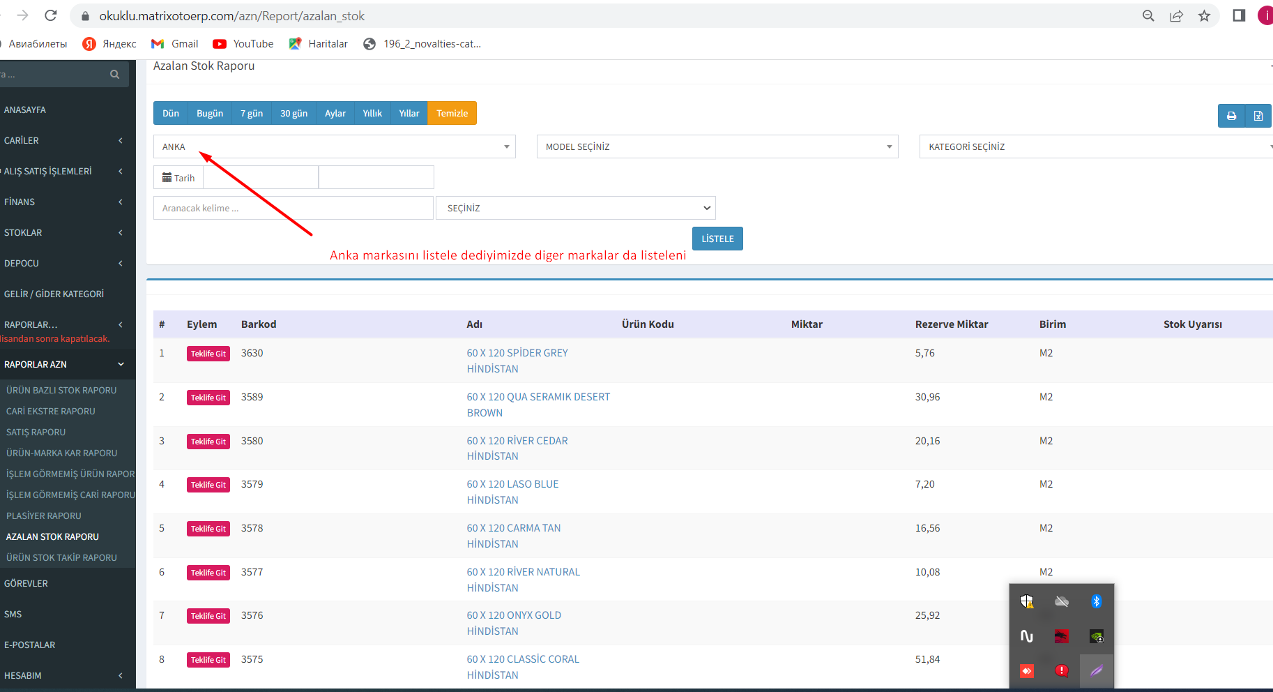Reload the page with refresh icon
1273x692 pixels.
click(x=50, y=15)
